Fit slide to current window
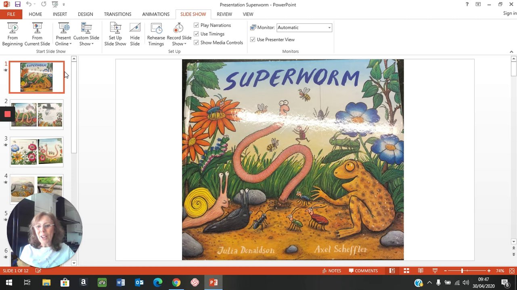The width and height of the screenshot is (517, 290). coord(512,271)
